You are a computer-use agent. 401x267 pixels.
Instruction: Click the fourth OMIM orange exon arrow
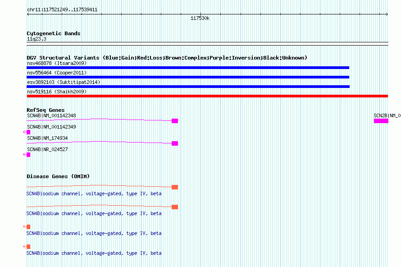pos(27,247)
